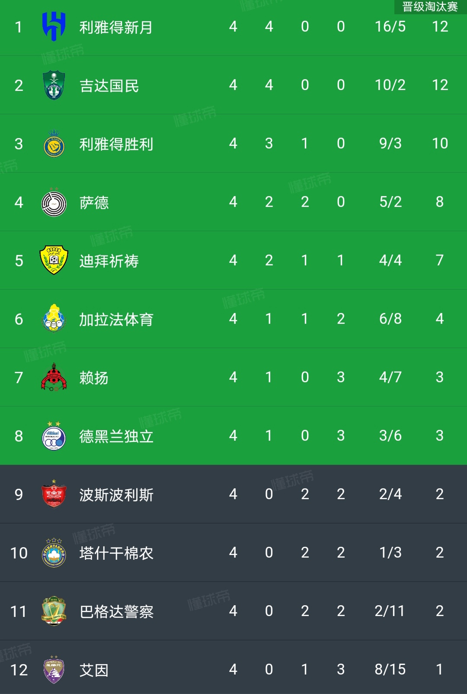The width and height of the screenshot is (467, 694).
Task: Open the 塔什干棉农 team name
Action: tap(116, 553)
